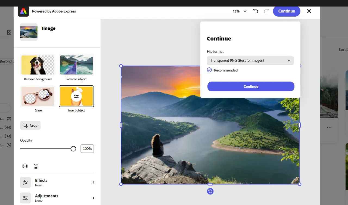Click the bottom-right corner resize handle
Viewport: 348px width, 205px height.
(x=300, y=184)
